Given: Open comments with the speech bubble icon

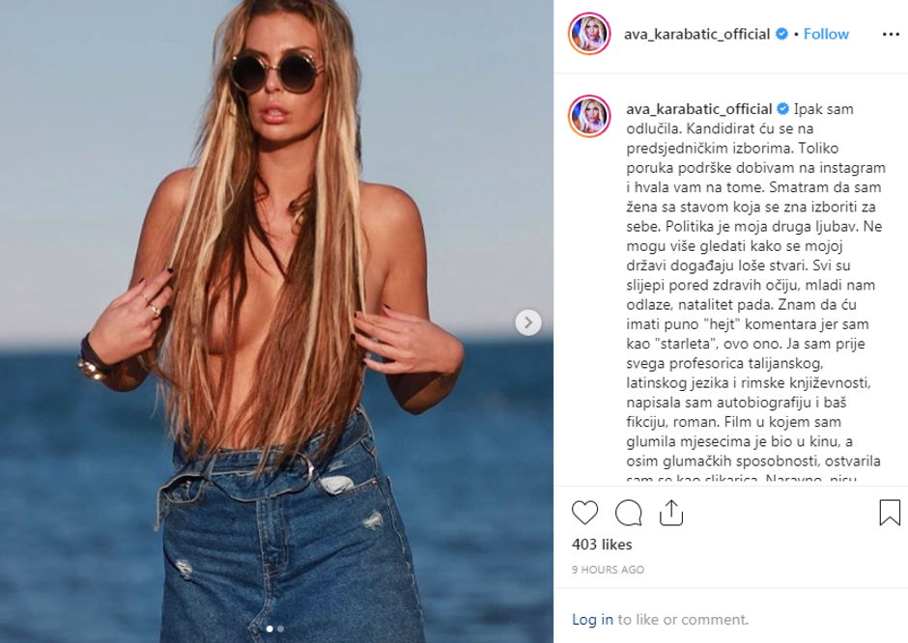Looking at the screenshot, I should coord(628,513).
